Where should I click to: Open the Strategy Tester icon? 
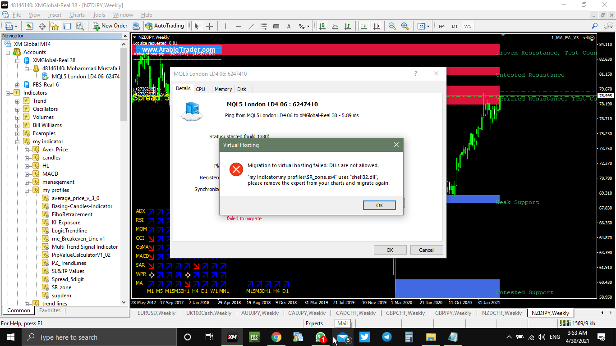(x=80, y=26)
